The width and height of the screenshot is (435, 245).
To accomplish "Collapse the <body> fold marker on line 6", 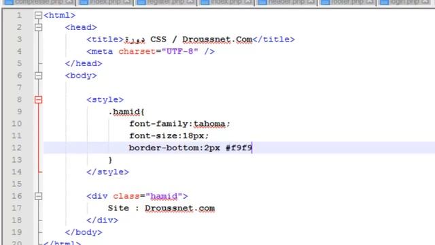I will pos(38,76).
